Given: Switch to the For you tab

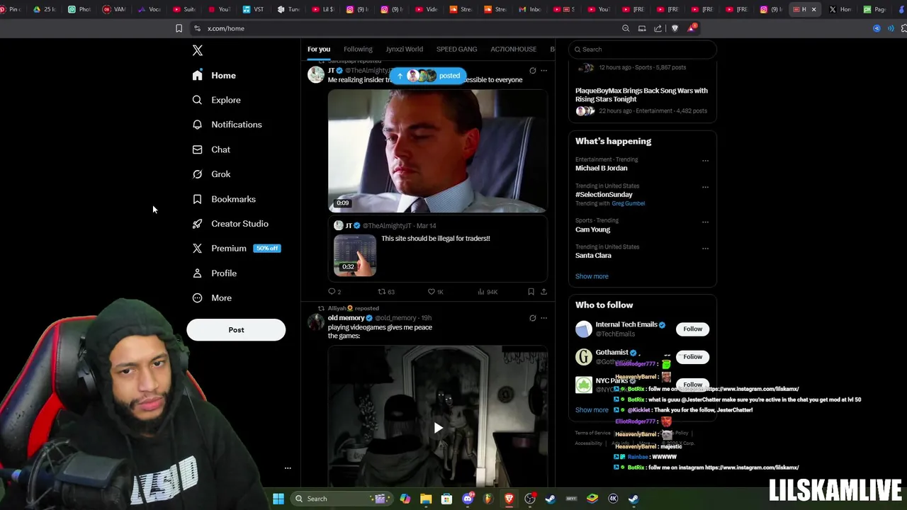Looking at the screenshot, I should 319,49.
